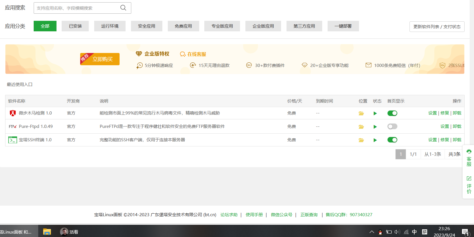Select the 一键部署 category tab
The width and height of the screenshot is (474, 237).
pyautogui.click(x=343, y=26)
